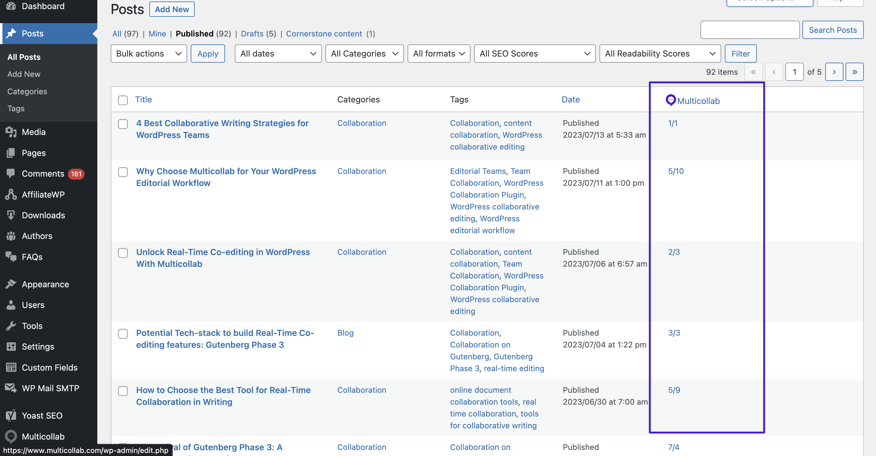Go to All Posts submenu item
The height and width of the screenshot is (456, 876).
pyautogui.click(x=24, y=57)
